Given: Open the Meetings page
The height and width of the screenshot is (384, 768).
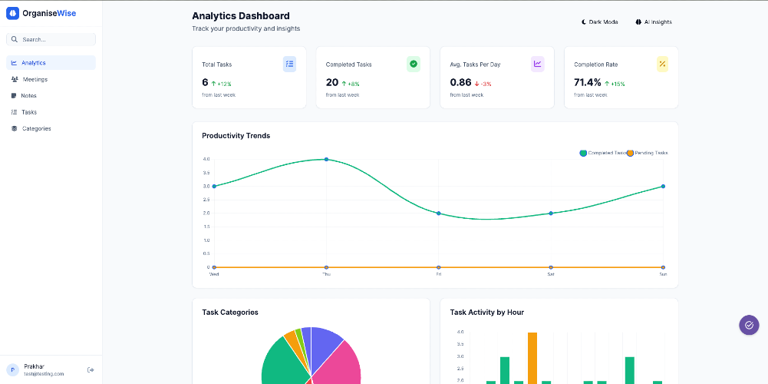Looking at the screenshot, I should click(51, 79).
